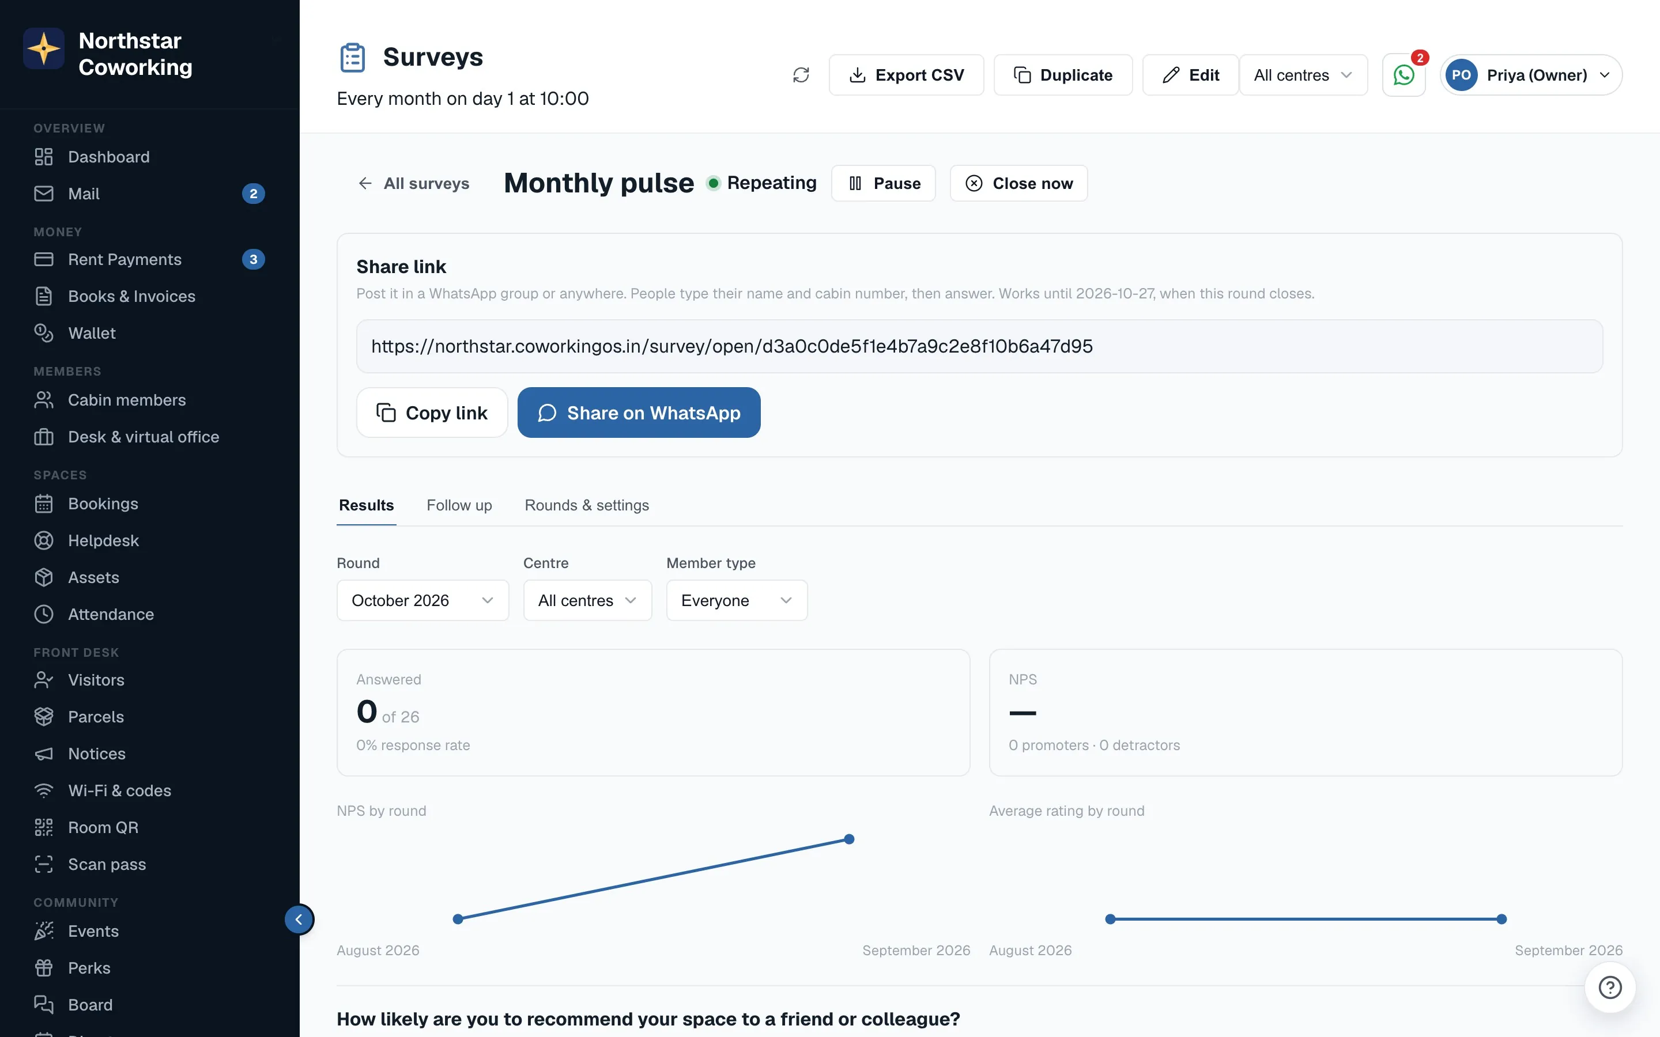Click the refresh icon beside Export CSV
The height and width of the screenshot is (1037, 1660).
(801, 75)
